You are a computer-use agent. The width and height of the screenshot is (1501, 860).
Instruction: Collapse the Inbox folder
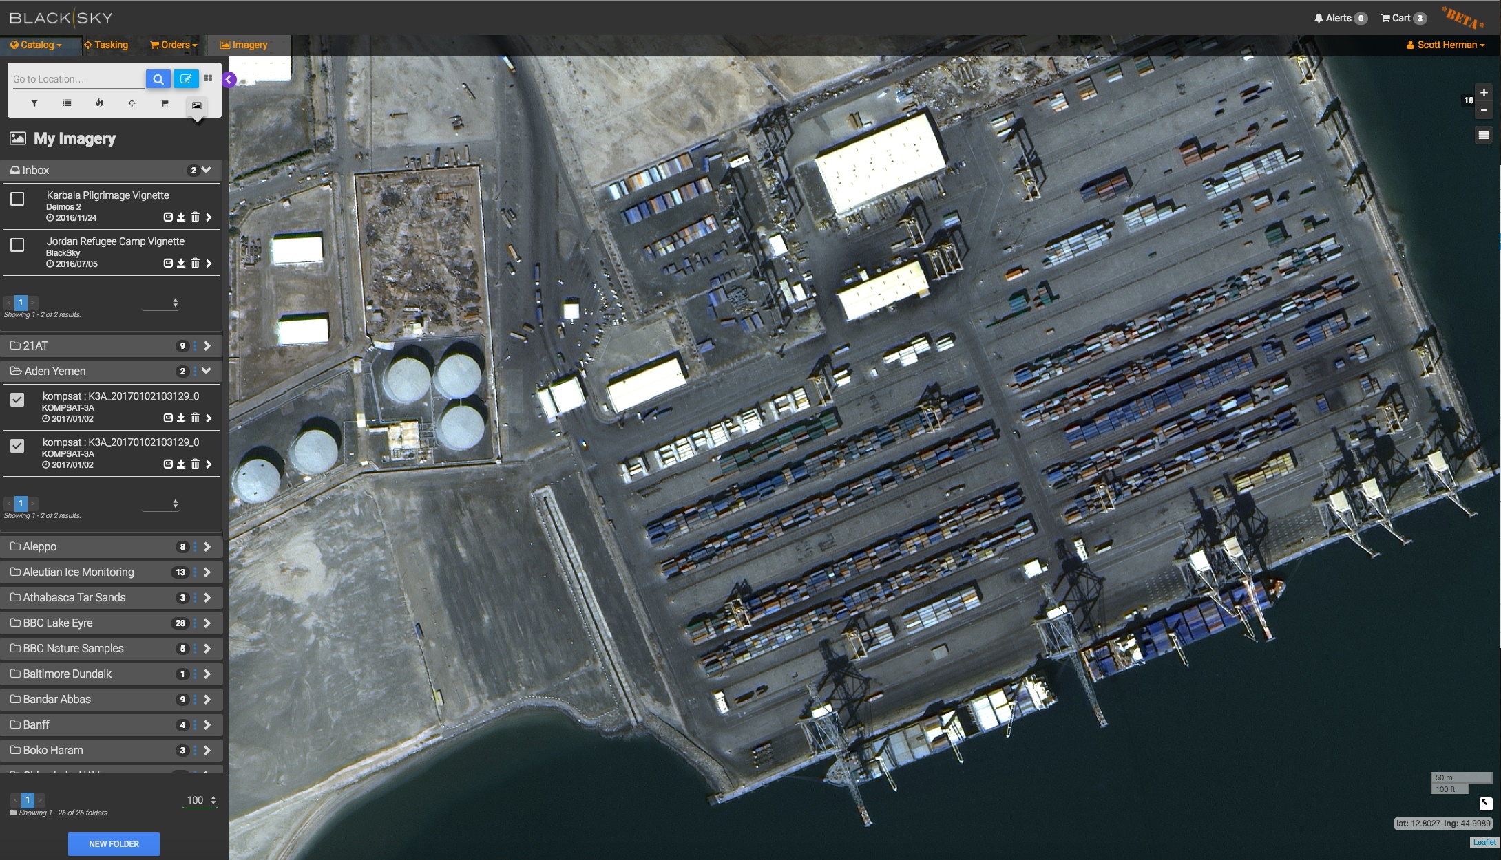[x=206, y=170]
